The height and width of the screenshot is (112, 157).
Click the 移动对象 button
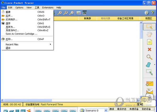[x=105, y=18]
